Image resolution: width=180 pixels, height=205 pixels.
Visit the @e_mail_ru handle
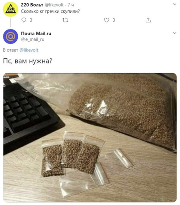click(x=33, y=39)
